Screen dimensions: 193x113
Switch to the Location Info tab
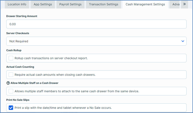17,4
